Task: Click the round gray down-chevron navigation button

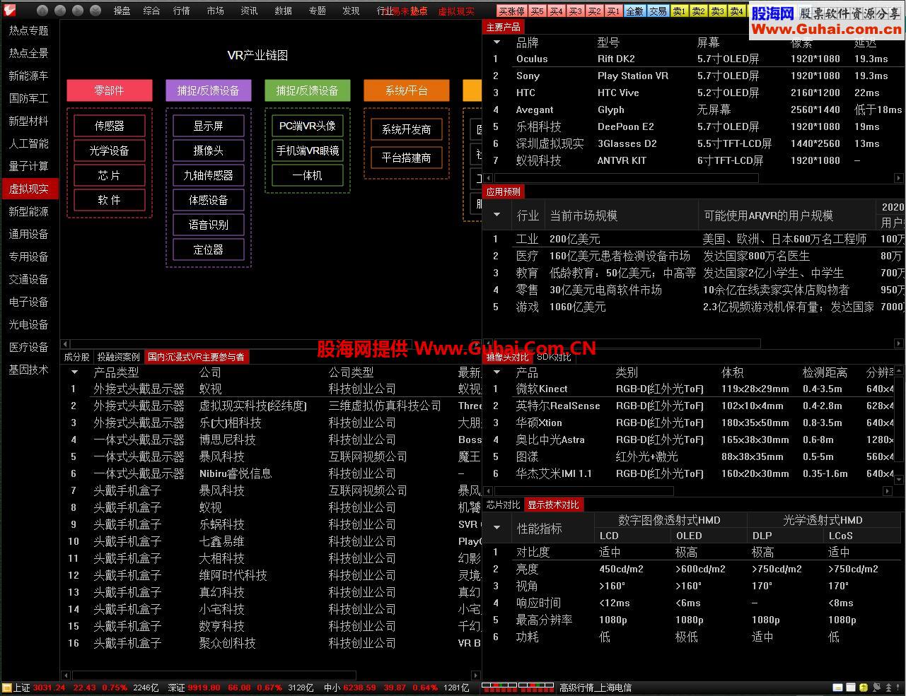Action: pos(96,11)
